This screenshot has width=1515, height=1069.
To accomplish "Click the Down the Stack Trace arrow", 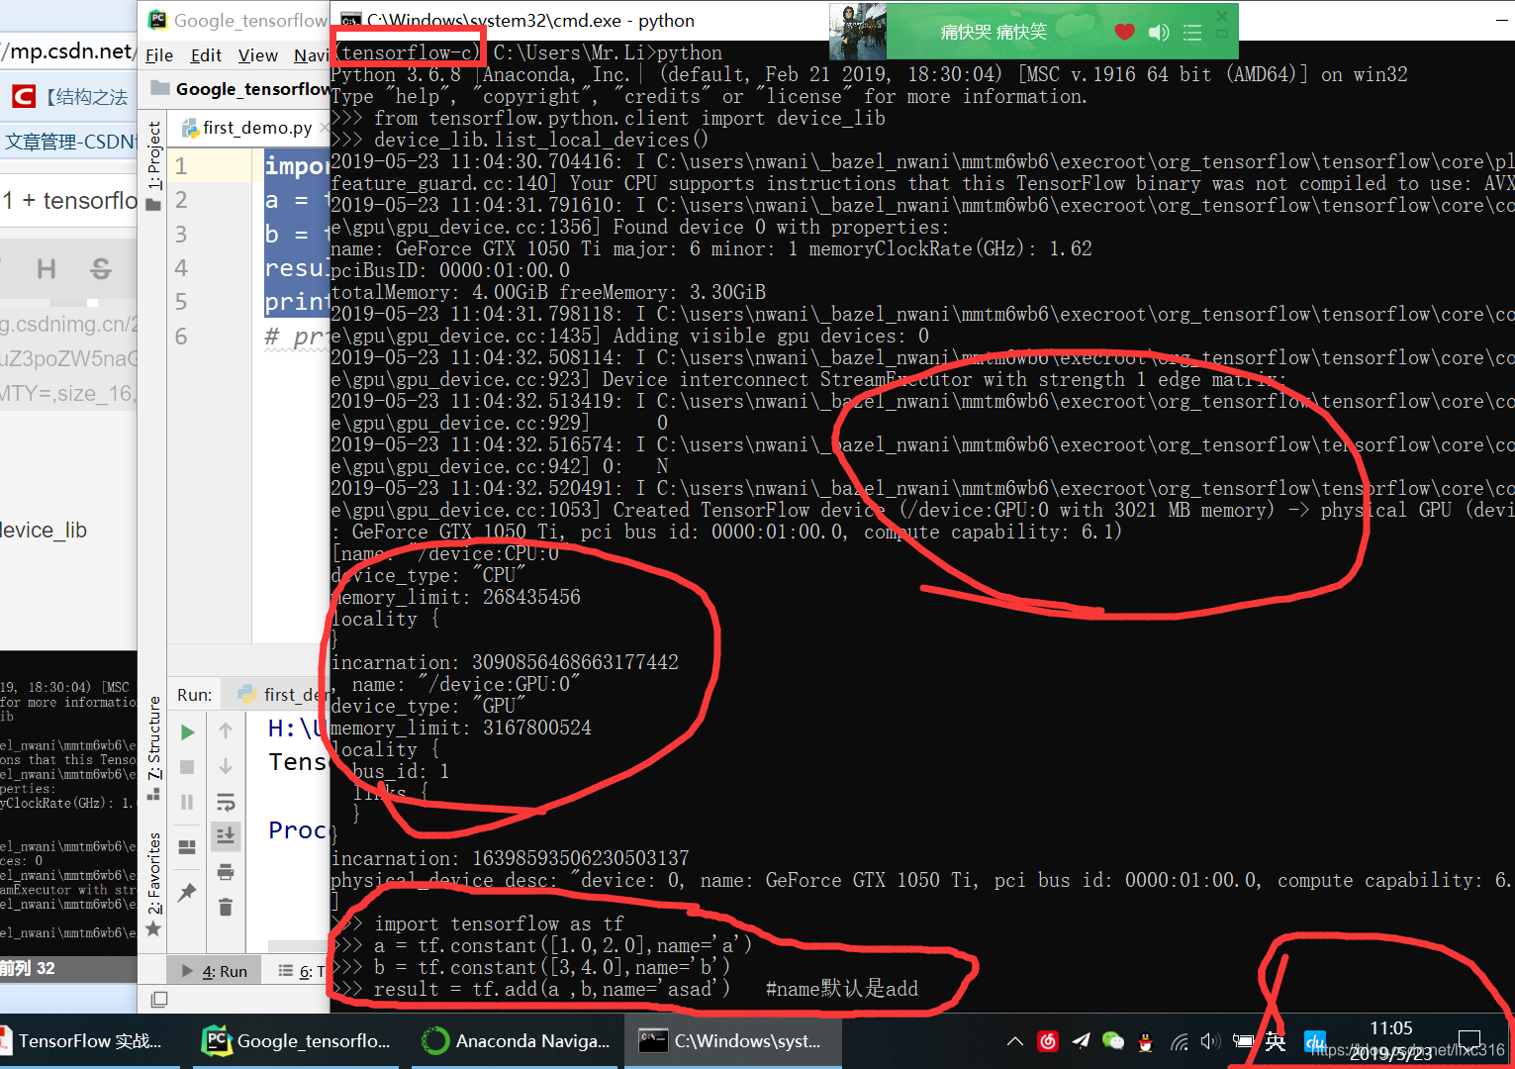I will (226, 766).
